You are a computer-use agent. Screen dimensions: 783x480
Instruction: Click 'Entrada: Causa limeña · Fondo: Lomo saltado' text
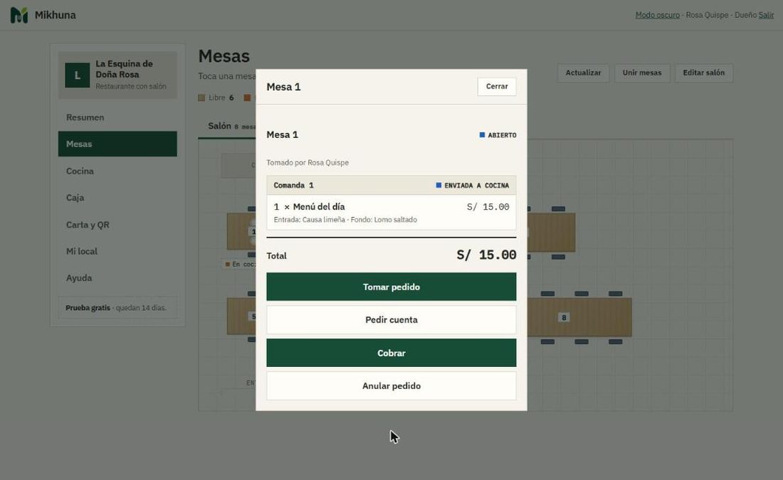[x=345, y=220]
